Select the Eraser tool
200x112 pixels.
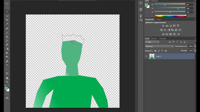point(7,45)
